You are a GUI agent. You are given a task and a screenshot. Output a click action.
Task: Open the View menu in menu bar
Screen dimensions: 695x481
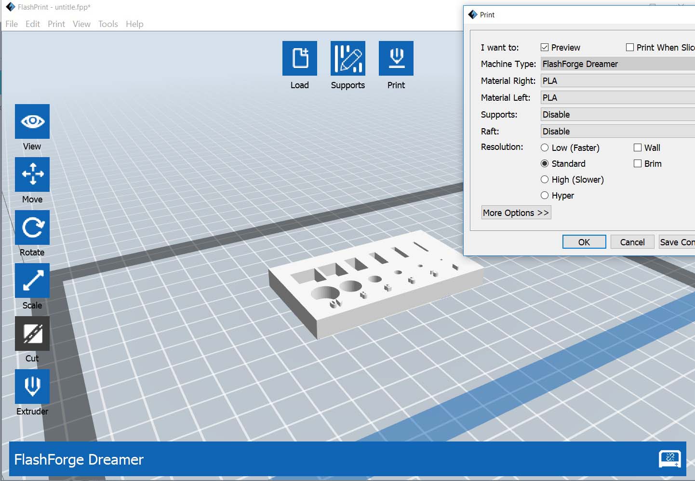(81, 24)
